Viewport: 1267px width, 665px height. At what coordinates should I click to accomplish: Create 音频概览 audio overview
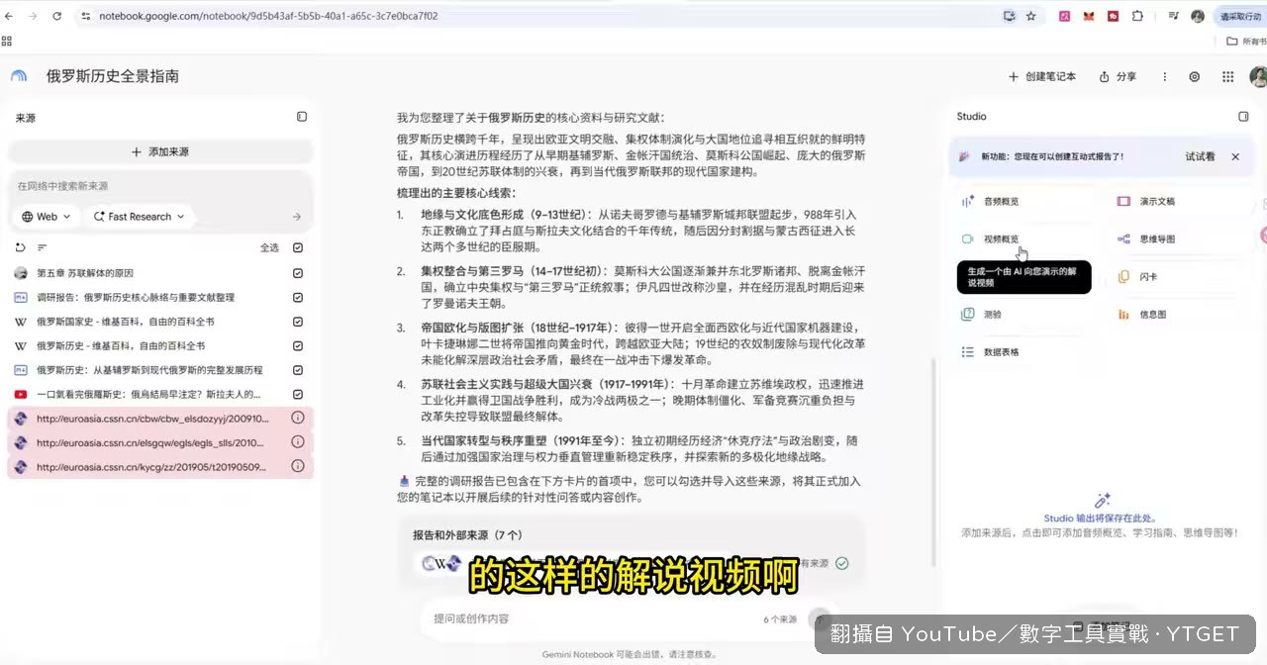click(1024, 202)
